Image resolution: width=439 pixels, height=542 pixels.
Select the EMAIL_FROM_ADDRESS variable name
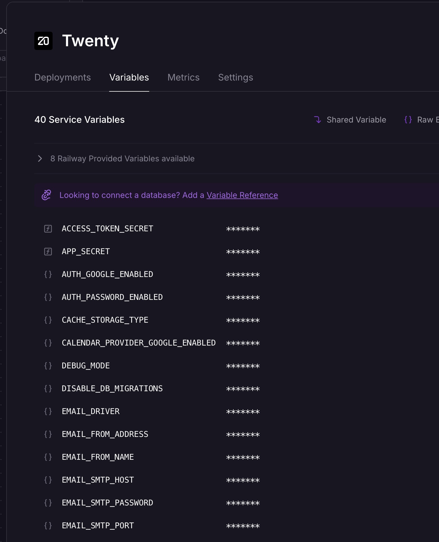pyautogui.click(x=105, y=434)
